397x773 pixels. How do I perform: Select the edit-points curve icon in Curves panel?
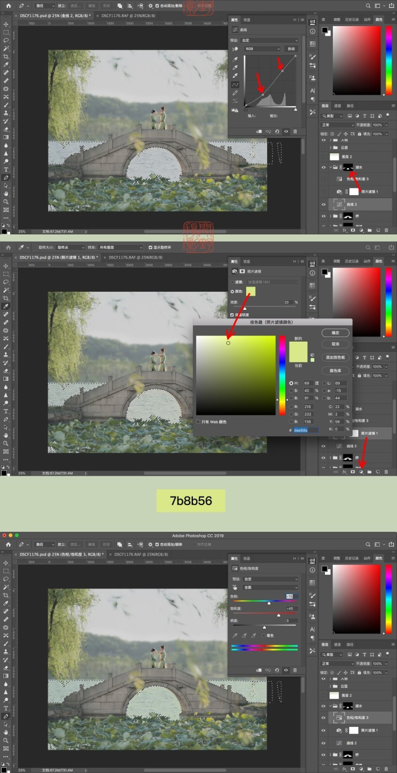pyautogui.click(x=235, y=84)
